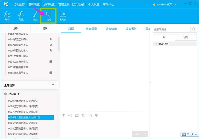
Task: Switch to the 访客信息 tab
Action: pos(91,28)
